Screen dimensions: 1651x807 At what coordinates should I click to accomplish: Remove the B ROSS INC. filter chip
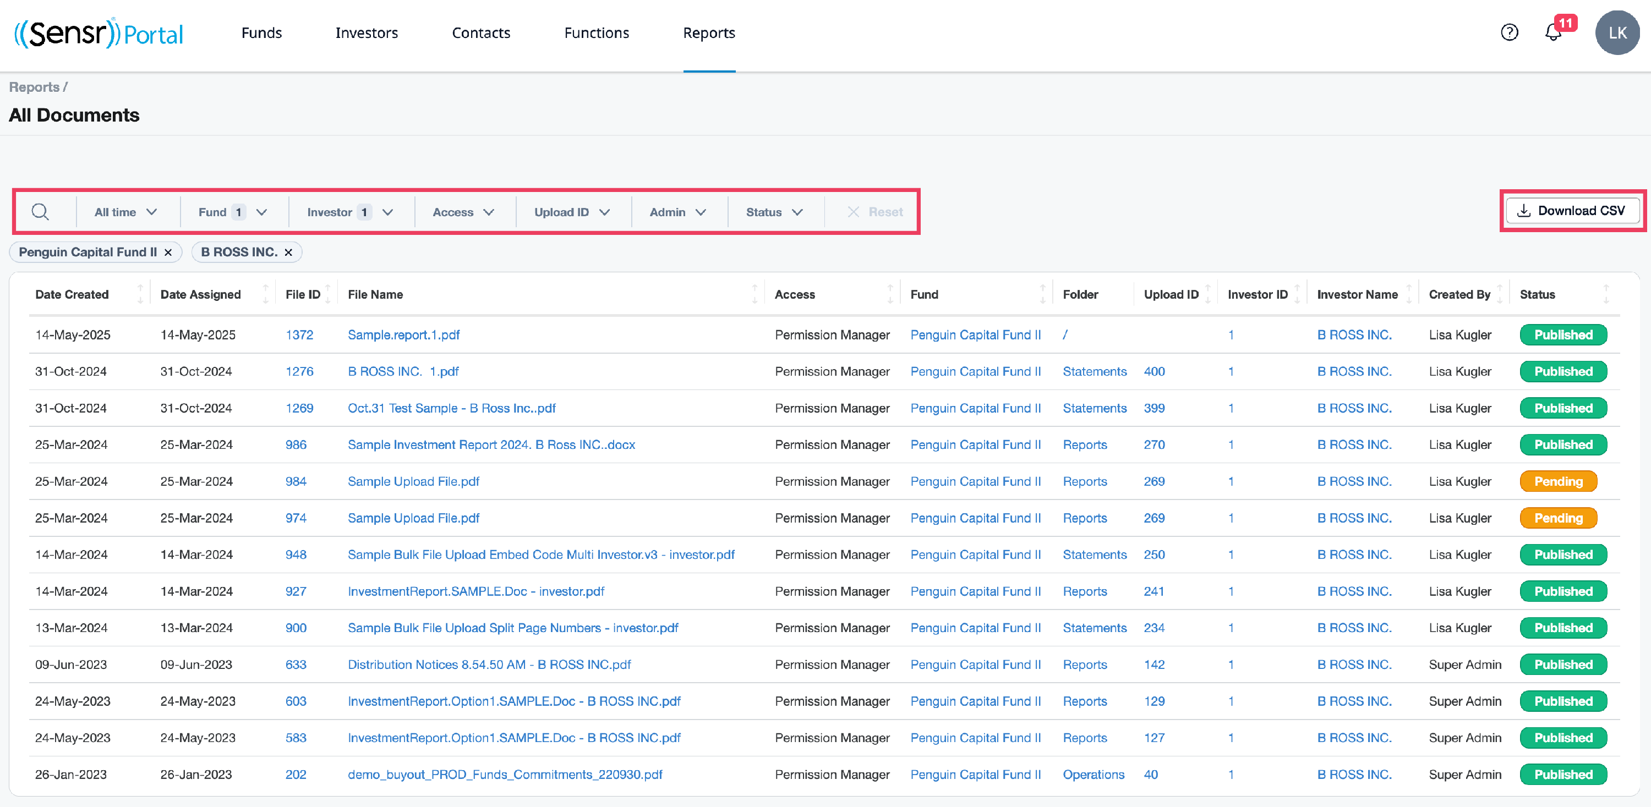pos(288,252)
